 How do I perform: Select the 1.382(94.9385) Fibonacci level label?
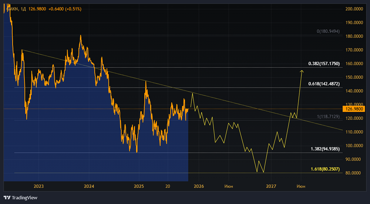coord(324,149)
